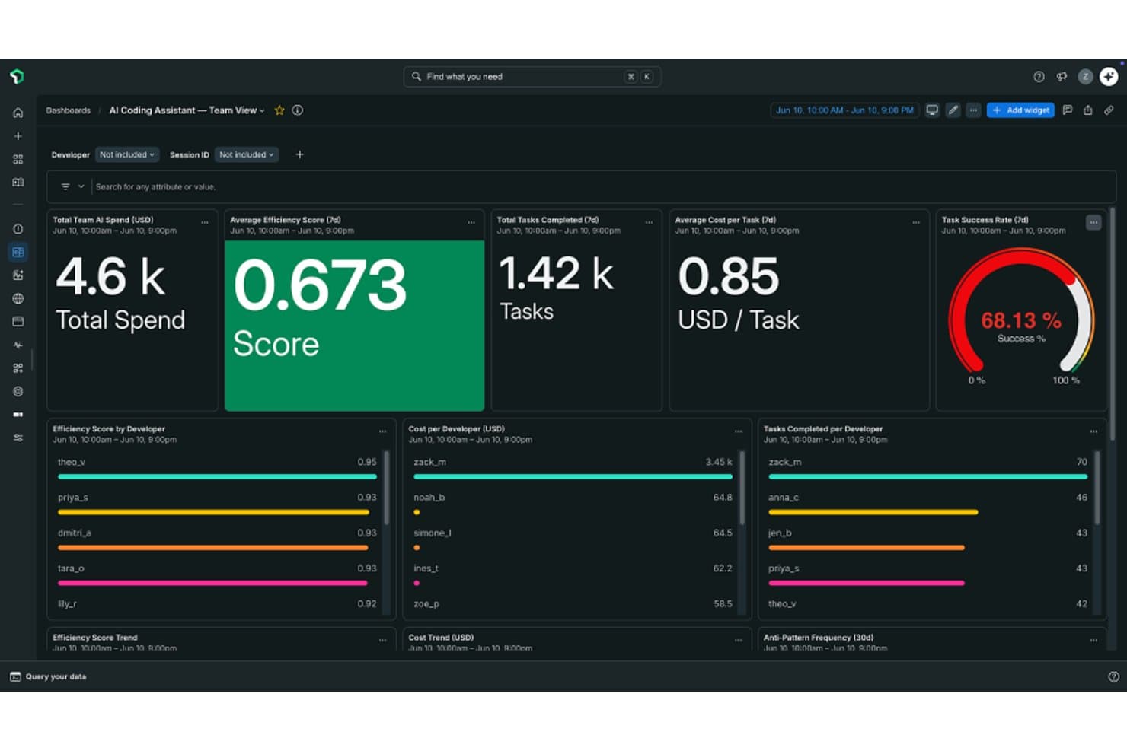Open Total Team AI Spend widget menu
The height and width of the screenshot is (751, 1127).
point(205,223)
